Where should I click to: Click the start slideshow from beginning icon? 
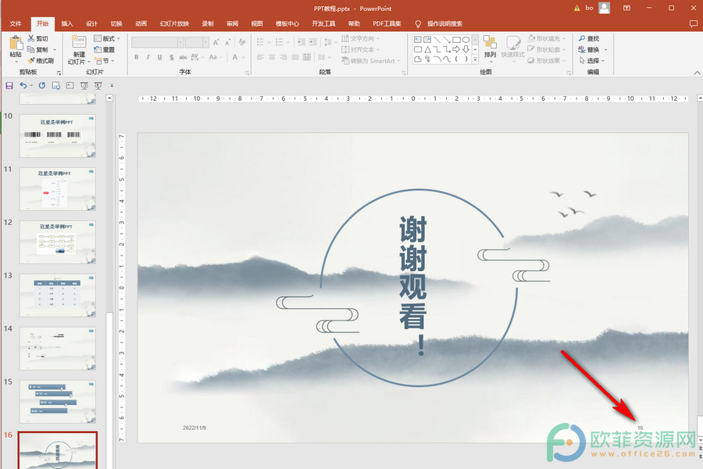[84, 85]
